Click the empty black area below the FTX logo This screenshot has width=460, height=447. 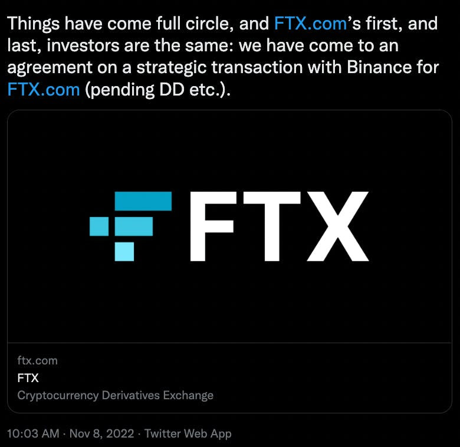click(x=229, y=302)
